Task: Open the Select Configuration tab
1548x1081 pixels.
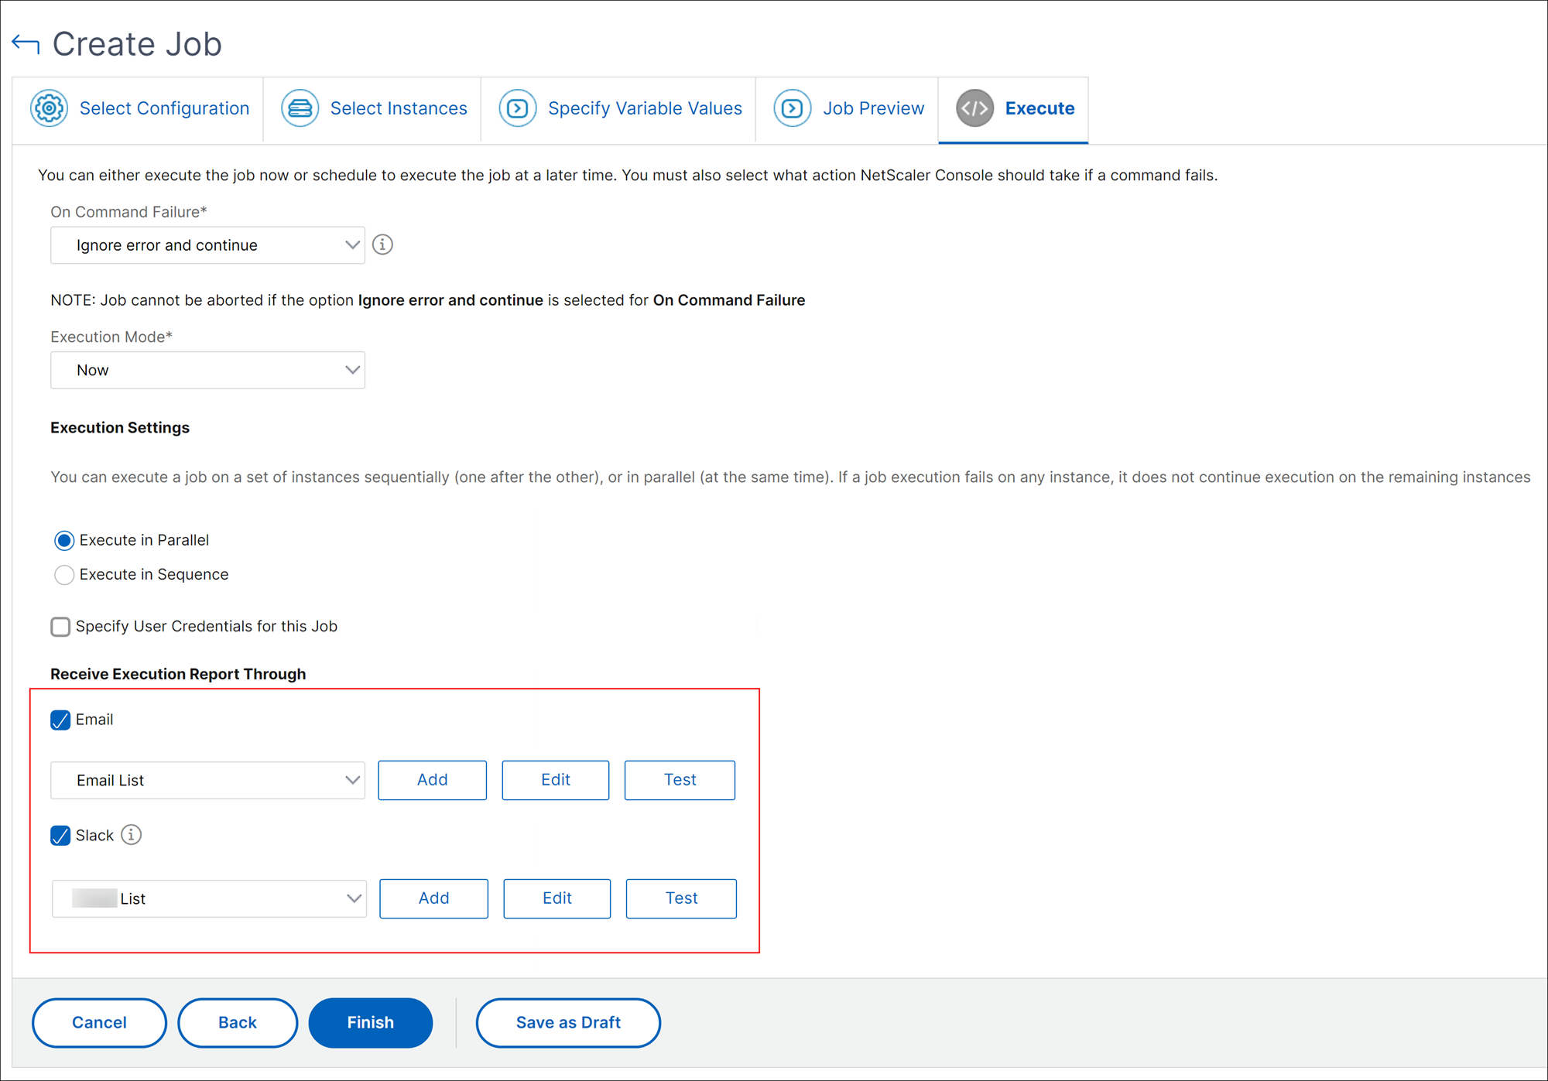Action: [x=139, y=109]
